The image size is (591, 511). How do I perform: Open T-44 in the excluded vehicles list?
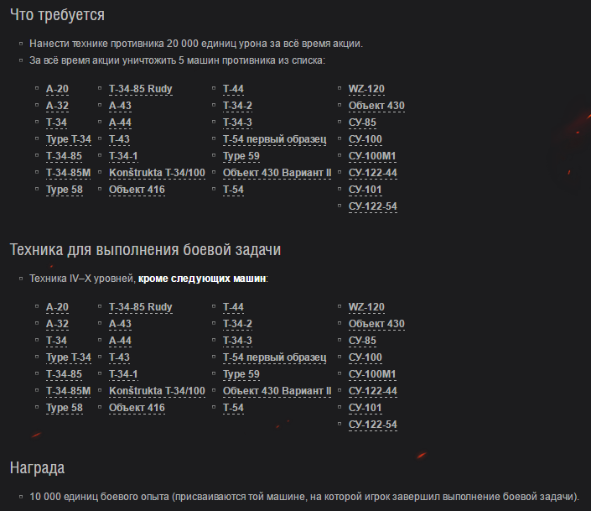coord(233,307)
